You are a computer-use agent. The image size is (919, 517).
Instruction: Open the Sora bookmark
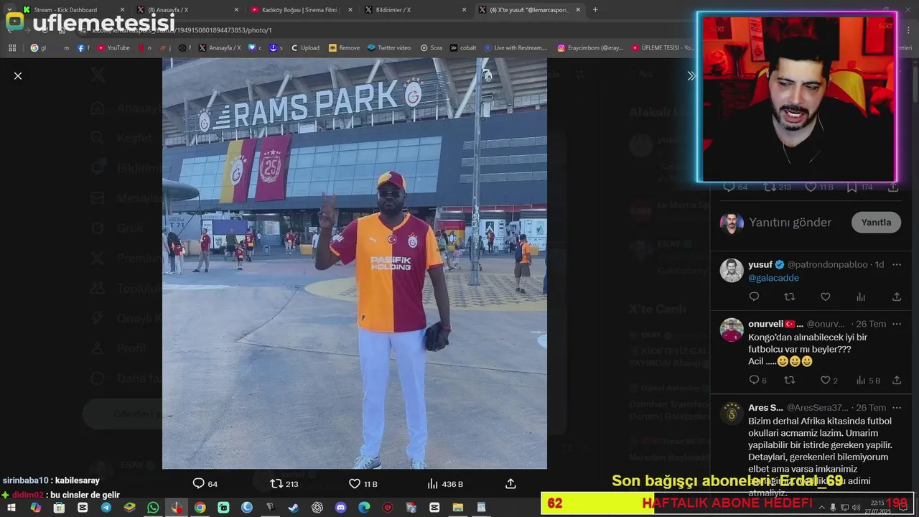point(431,47)
